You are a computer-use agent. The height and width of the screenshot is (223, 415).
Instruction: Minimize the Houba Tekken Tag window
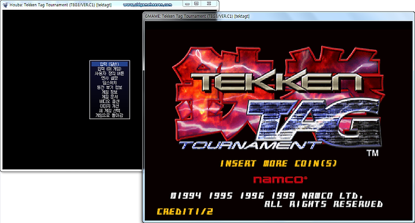pyautogui.click(x=187, y=3)
